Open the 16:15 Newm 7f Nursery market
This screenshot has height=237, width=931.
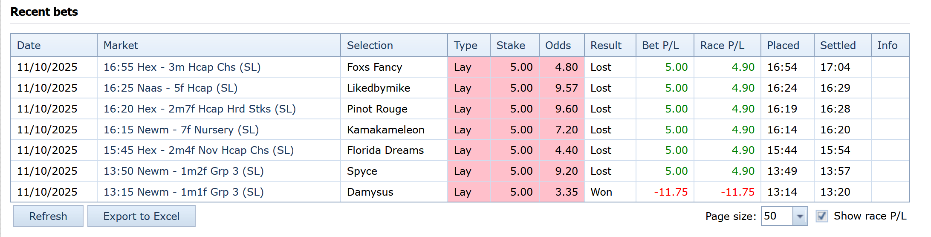[181, 130]
